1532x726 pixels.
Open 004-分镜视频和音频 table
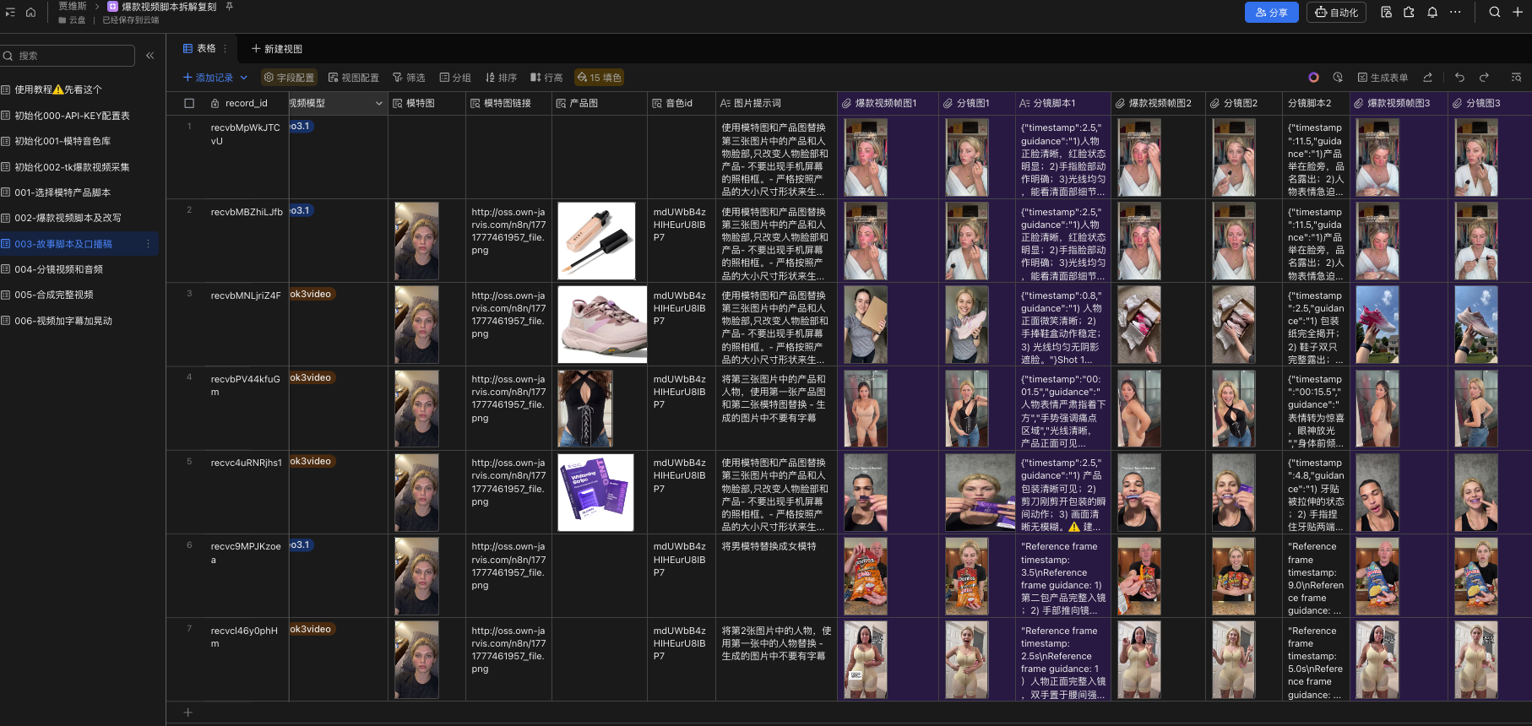tap(79, 269)
